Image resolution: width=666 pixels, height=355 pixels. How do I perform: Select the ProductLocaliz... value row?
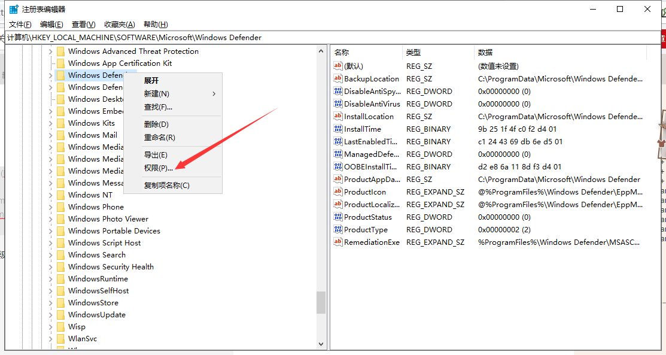click(488, 205)
